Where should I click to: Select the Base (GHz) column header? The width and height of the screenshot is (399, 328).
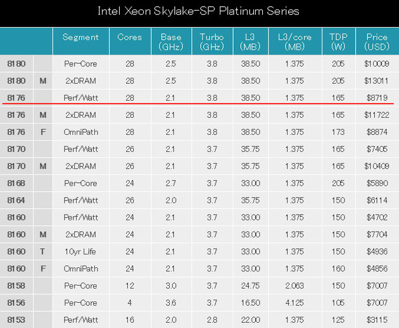coord(171,41)
